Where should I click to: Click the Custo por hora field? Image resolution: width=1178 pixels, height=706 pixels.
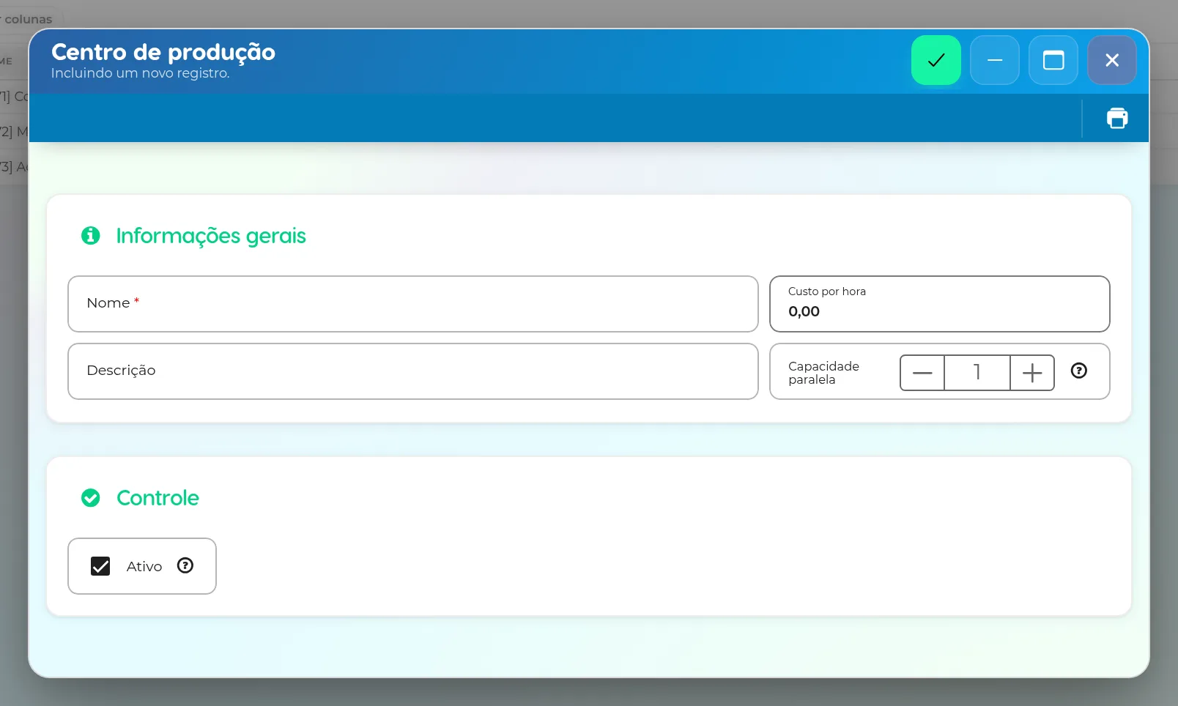pos(939,304)
